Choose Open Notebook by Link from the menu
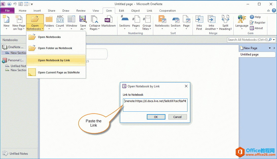This screenshot has width=277, height=159. 54,60
